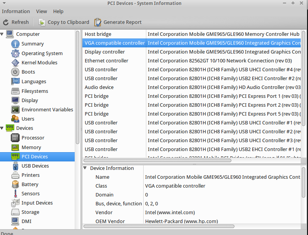This screenshot has height=235, width=308.
Task: Open Sensors via its thermometer icon
Action: [x=15, y=194]
